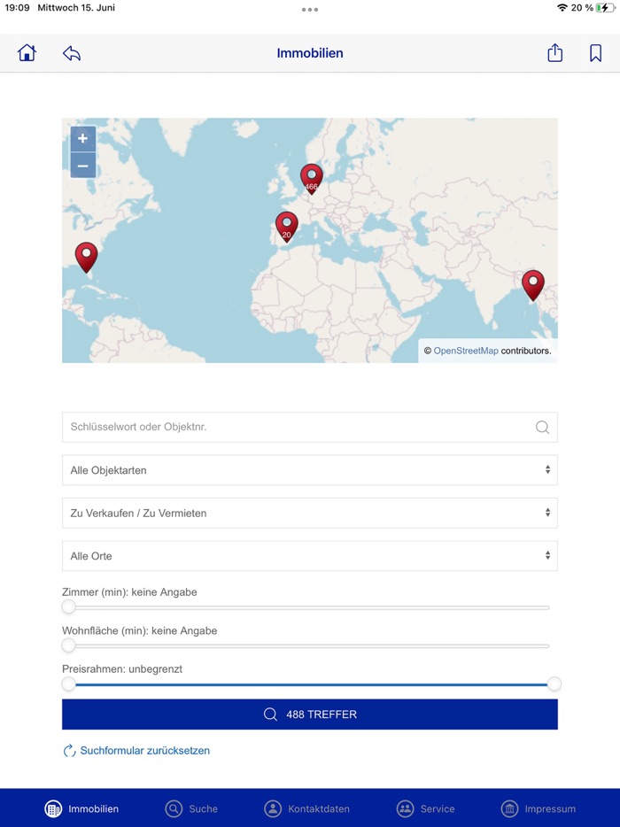Screen dimensions: 620x827
Task: Open the Alle Orte dropdown
Action: [309, 556]
